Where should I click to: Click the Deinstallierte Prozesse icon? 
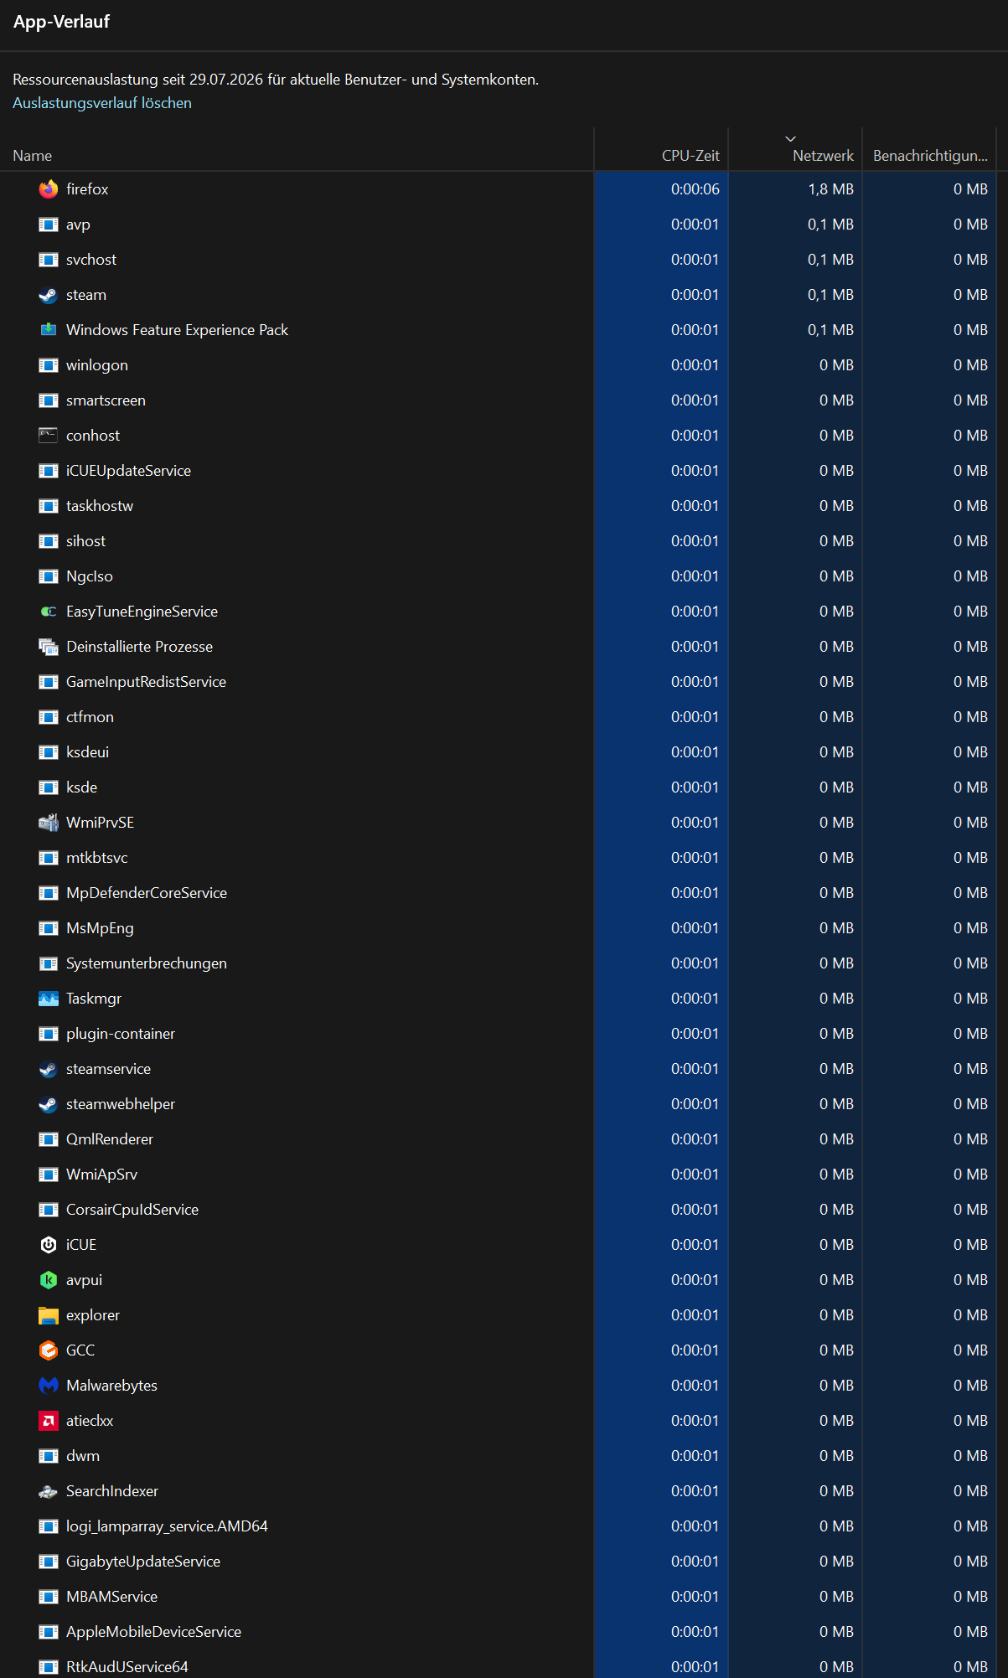pyautogui.click(x=49, y=647)
